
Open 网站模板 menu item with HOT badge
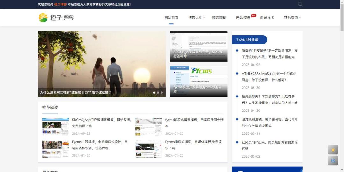click(x=243, y=18)
